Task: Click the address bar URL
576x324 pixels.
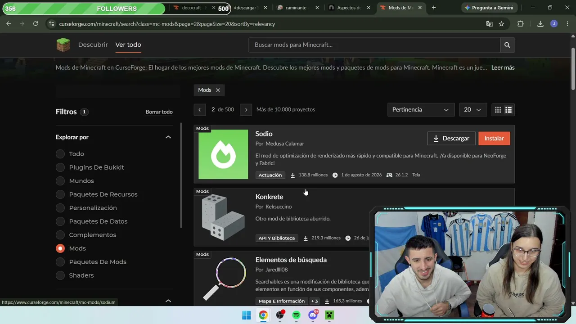Action: 167,24
